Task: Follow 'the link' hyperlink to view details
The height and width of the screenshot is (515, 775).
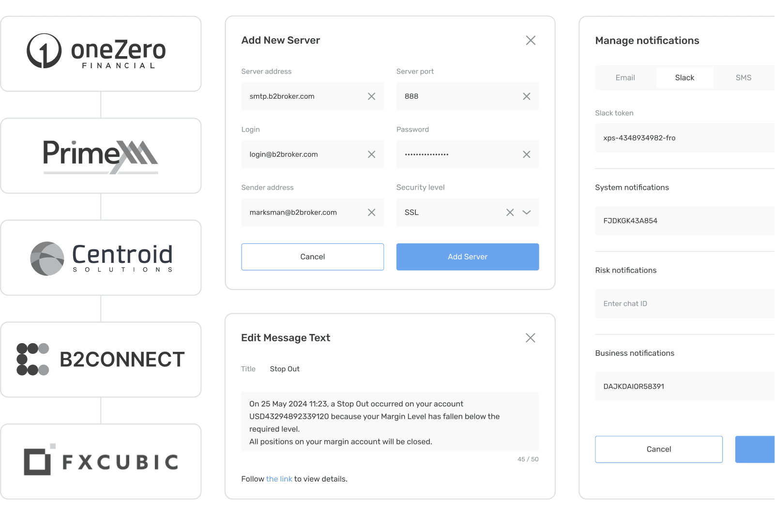Action: tap(279, 479)
